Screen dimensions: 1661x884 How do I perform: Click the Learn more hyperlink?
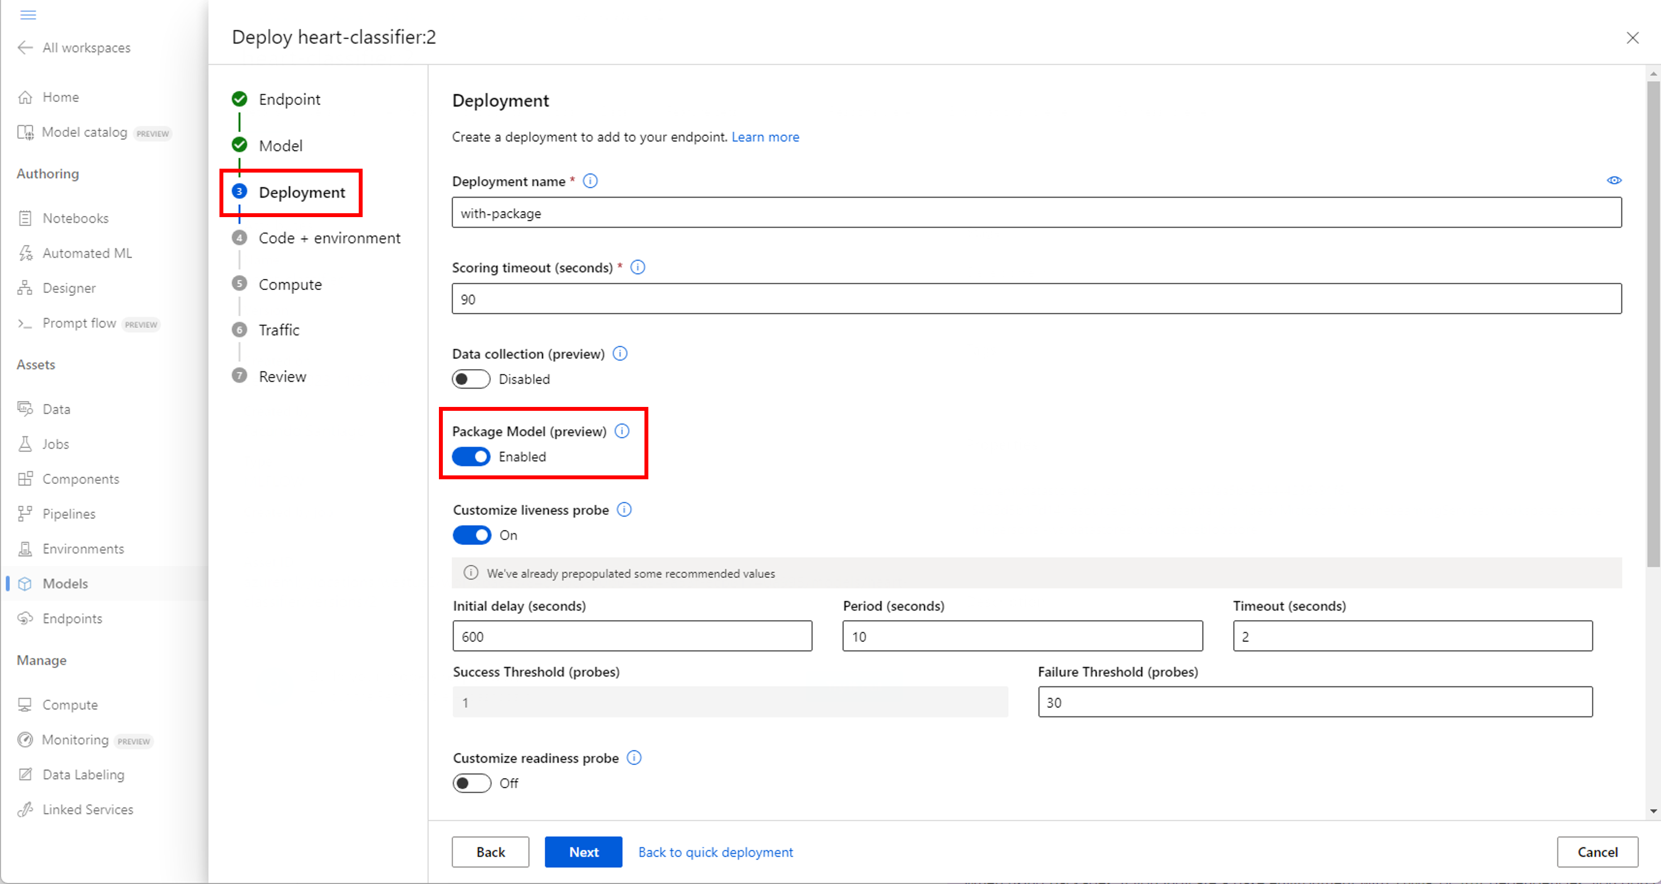point(765,136)
